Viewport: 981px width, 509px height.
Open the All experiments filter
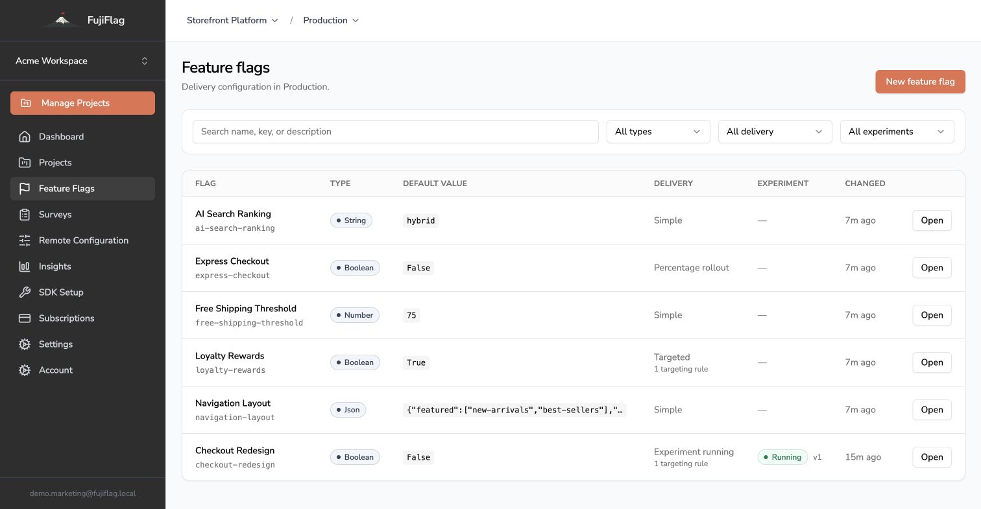pyautogui.click(x=897, y=132)
